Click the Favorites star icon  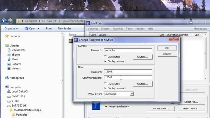(7, 36)
